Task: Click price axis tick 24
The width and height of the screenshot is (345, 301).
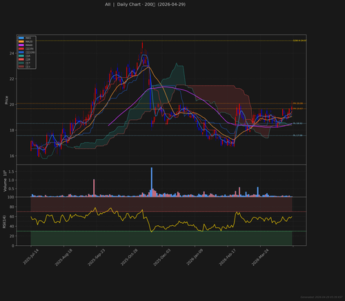Action: click(x=12, y=53)
